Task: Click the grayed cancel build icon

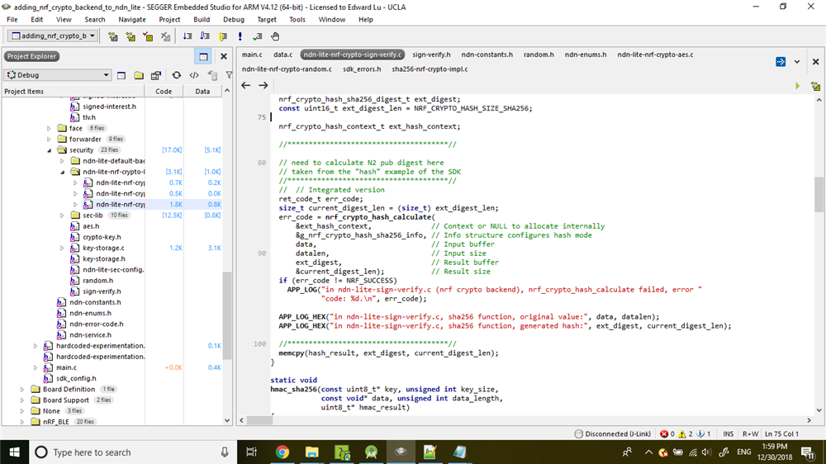Action: coord(165,36)
